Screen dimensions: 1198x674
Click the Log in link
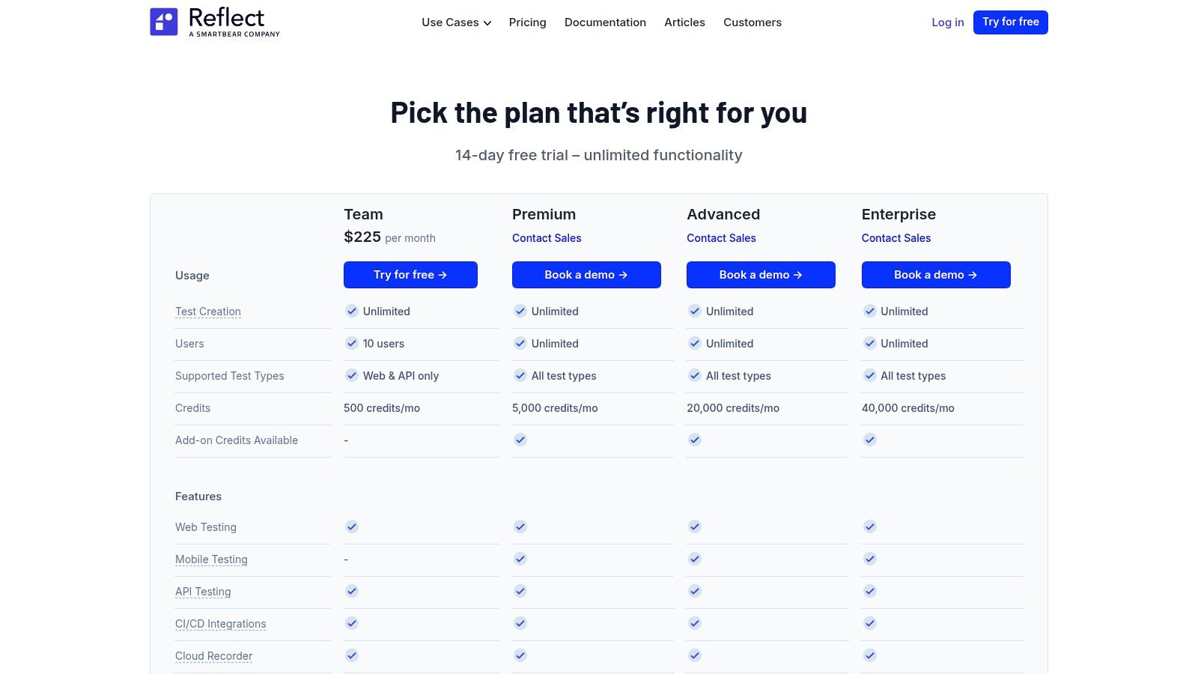(x=947, y=22)
